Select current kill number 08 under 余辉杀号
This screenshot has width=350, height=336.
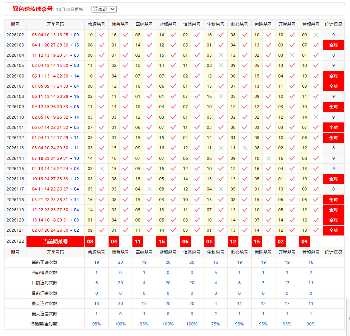pos(90,242)
